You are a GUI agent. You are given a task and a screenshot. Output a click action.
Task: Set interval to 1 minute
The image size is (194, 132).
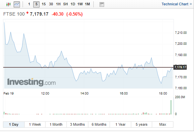[x=29, y=4]
